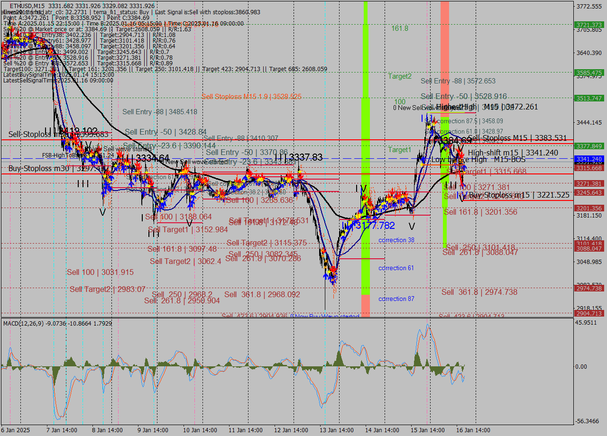Screen dimensions: 607x436
Task: Select the 'Sell 161.8 | 3201.356' label
Action: (x=480, y=212)
